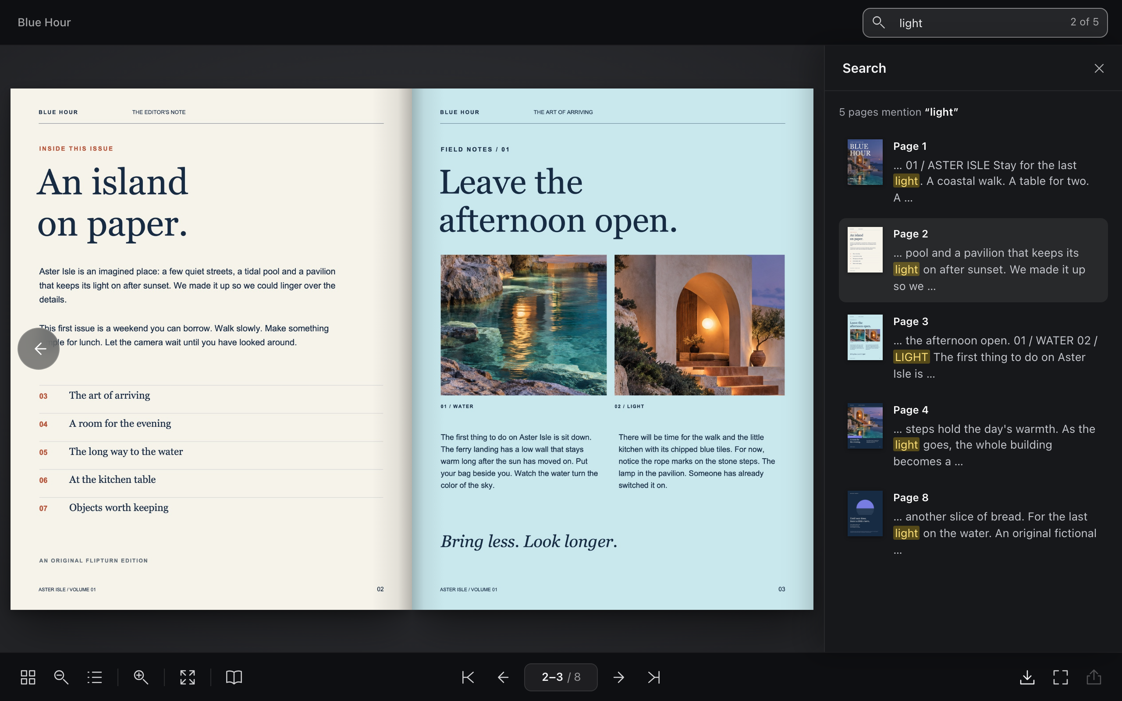The height and width of the screenshot is (701, 1122).
Task: Click the zoom out magnifier icon
Action: [61, 677]
